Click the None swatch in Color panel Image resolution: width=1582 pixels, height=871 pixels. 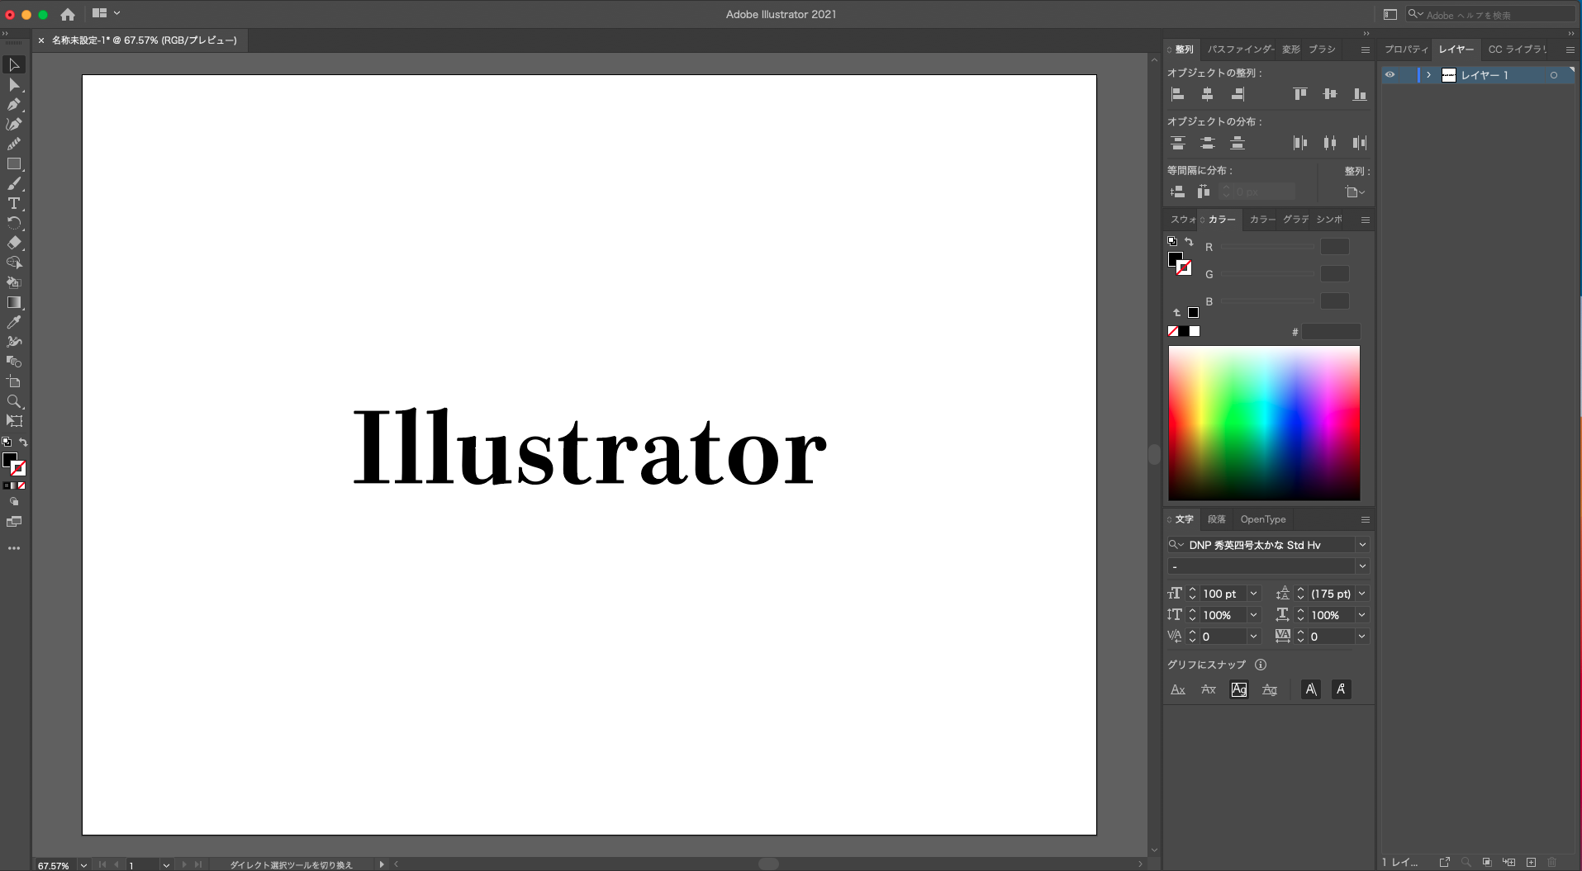[x=1173, y=331]
